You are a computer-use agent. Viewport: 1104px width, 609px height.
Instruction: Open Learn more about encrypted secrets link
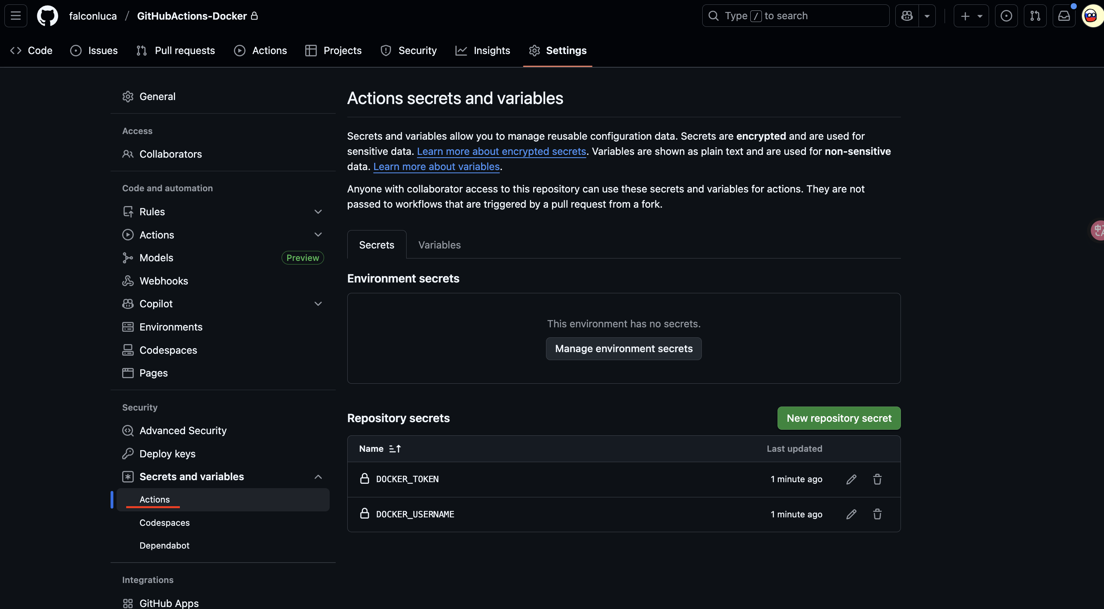coord(501,152)
